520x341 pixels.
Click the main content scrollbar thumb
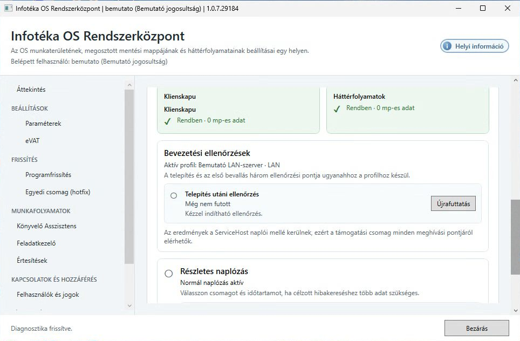pos(515,237)
